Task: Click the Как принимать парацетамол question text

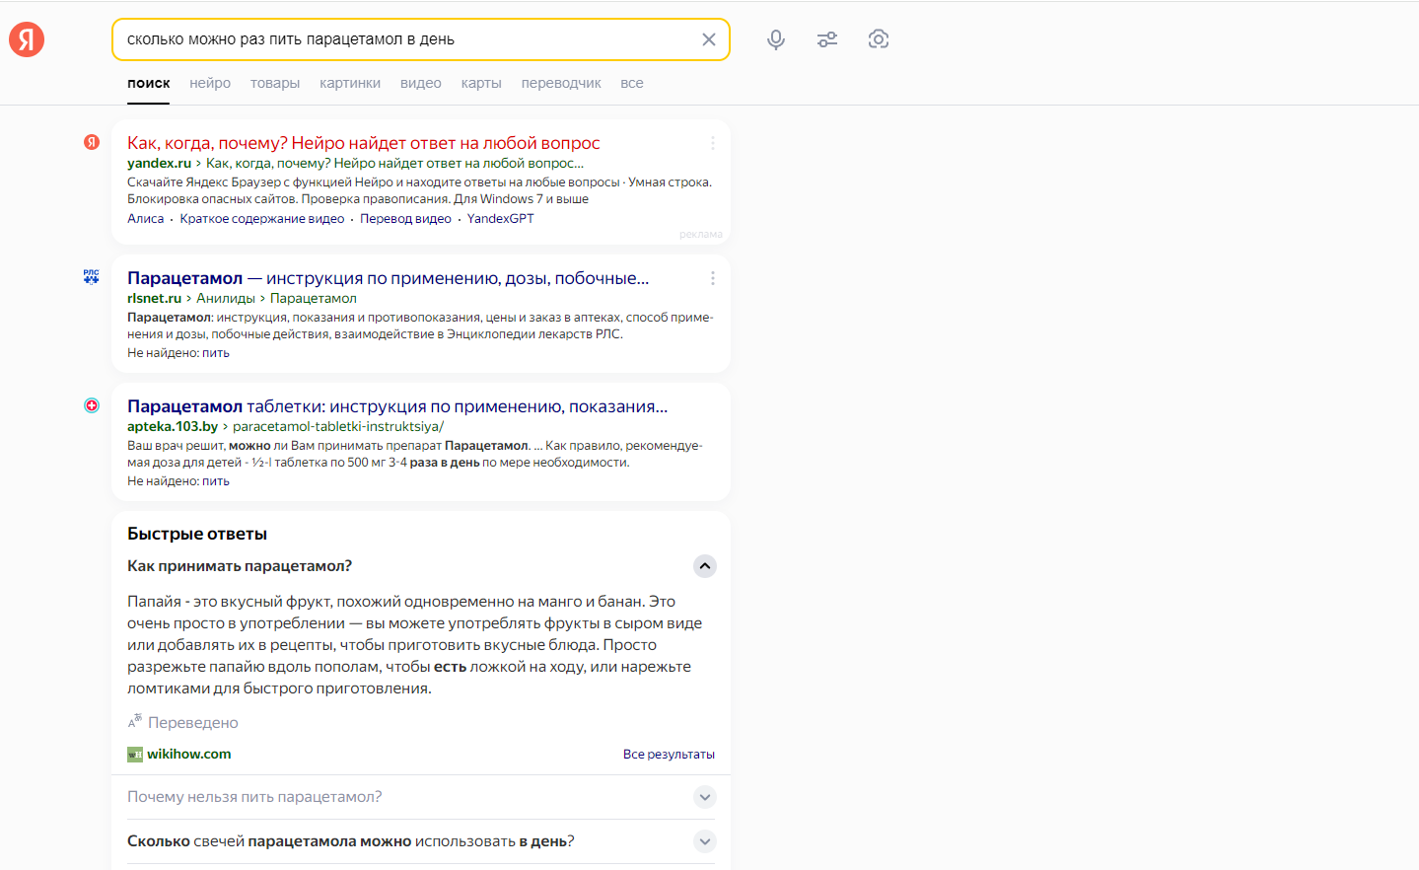Action: [x=240, y=566]
